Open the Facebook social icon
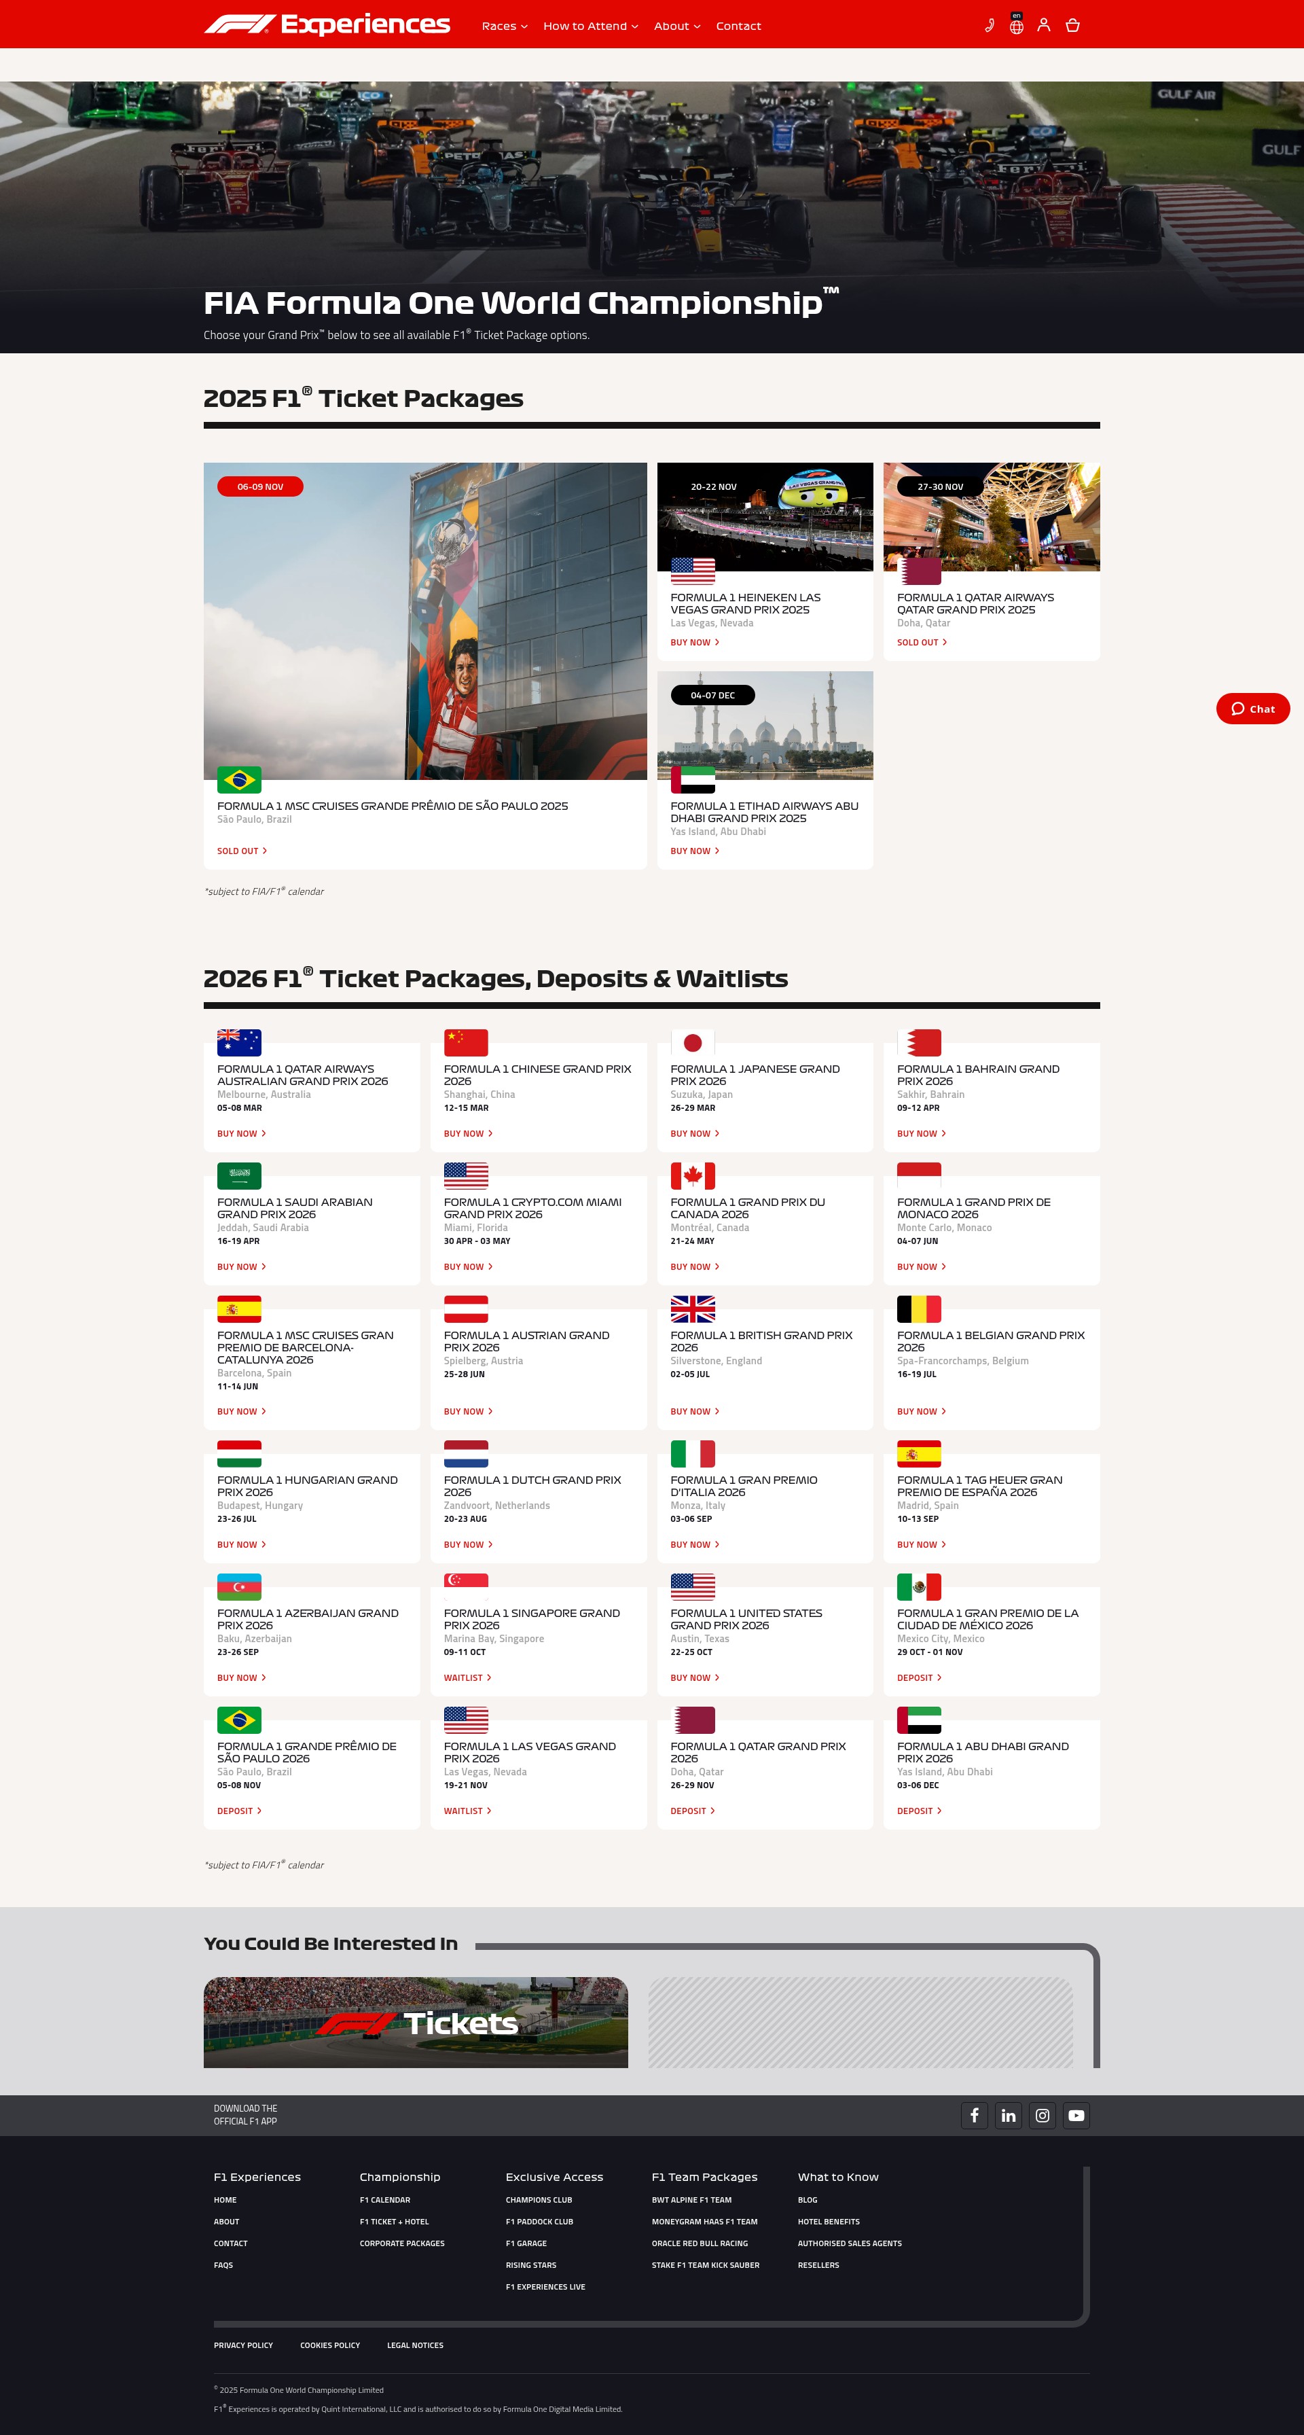1304x2435 pixels. point(974,2116)
